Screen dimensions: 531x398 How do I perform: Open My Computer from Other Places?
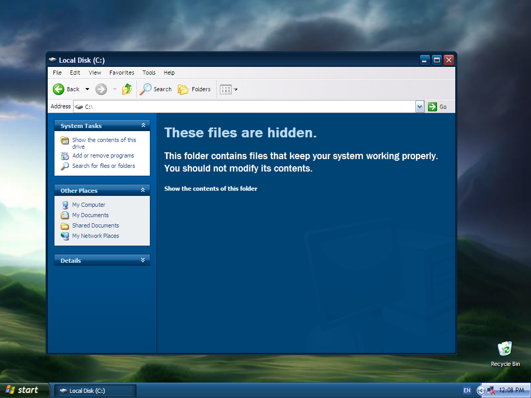point(89,205)
